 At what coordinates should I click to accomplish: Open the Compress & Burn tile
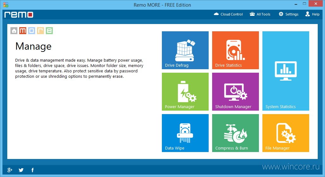point(236,133)
